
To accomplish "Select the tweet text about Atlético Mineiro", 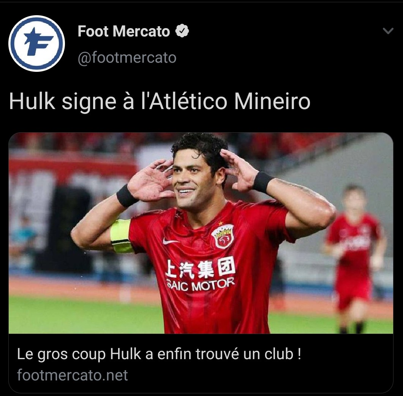I will click(x=160, y=101).
